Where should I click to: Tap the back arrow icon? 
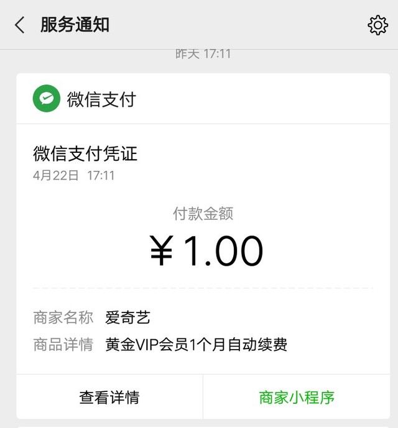click(x=20, y=25)
